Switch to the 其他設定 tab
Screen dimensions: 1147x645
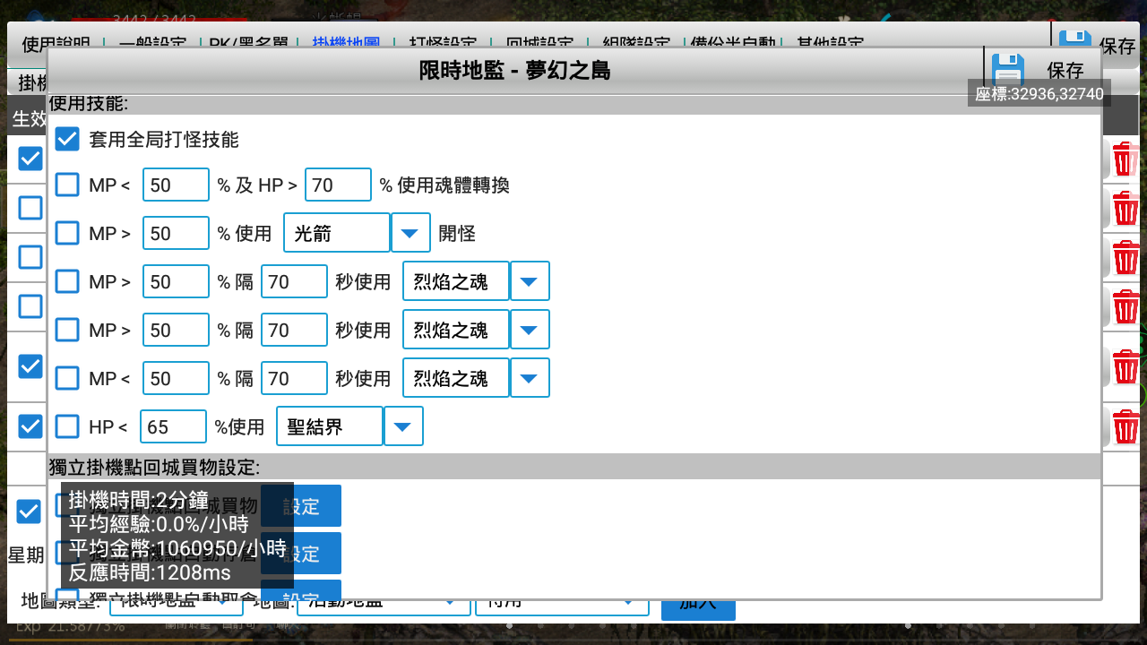(x=829, y=42)
